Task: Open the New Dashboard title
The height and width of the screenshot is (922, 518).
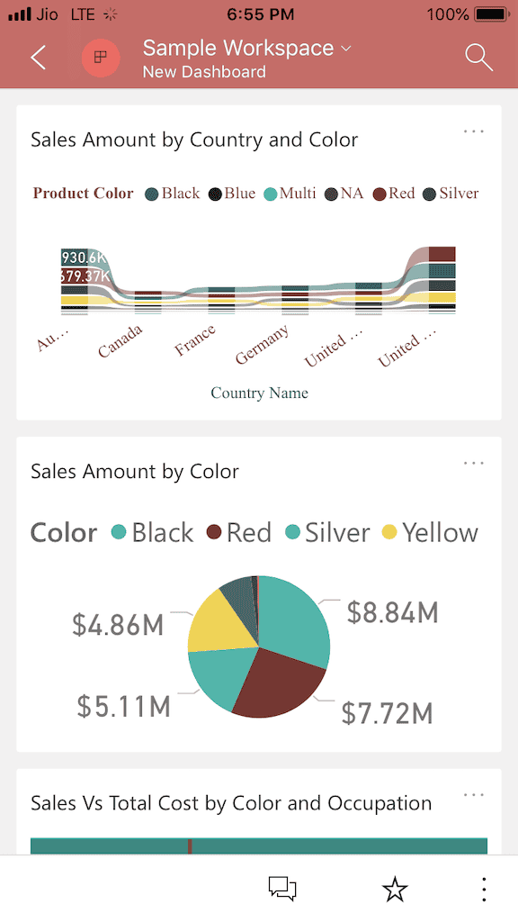Action: tap(204, 71)
